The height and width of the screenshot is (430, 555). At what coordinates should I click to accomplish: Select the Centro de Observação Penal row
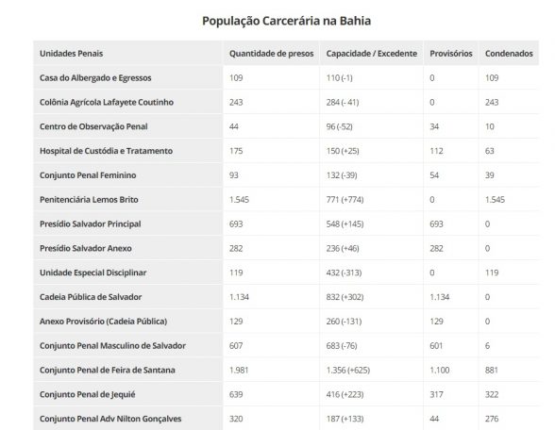point(286,126)
